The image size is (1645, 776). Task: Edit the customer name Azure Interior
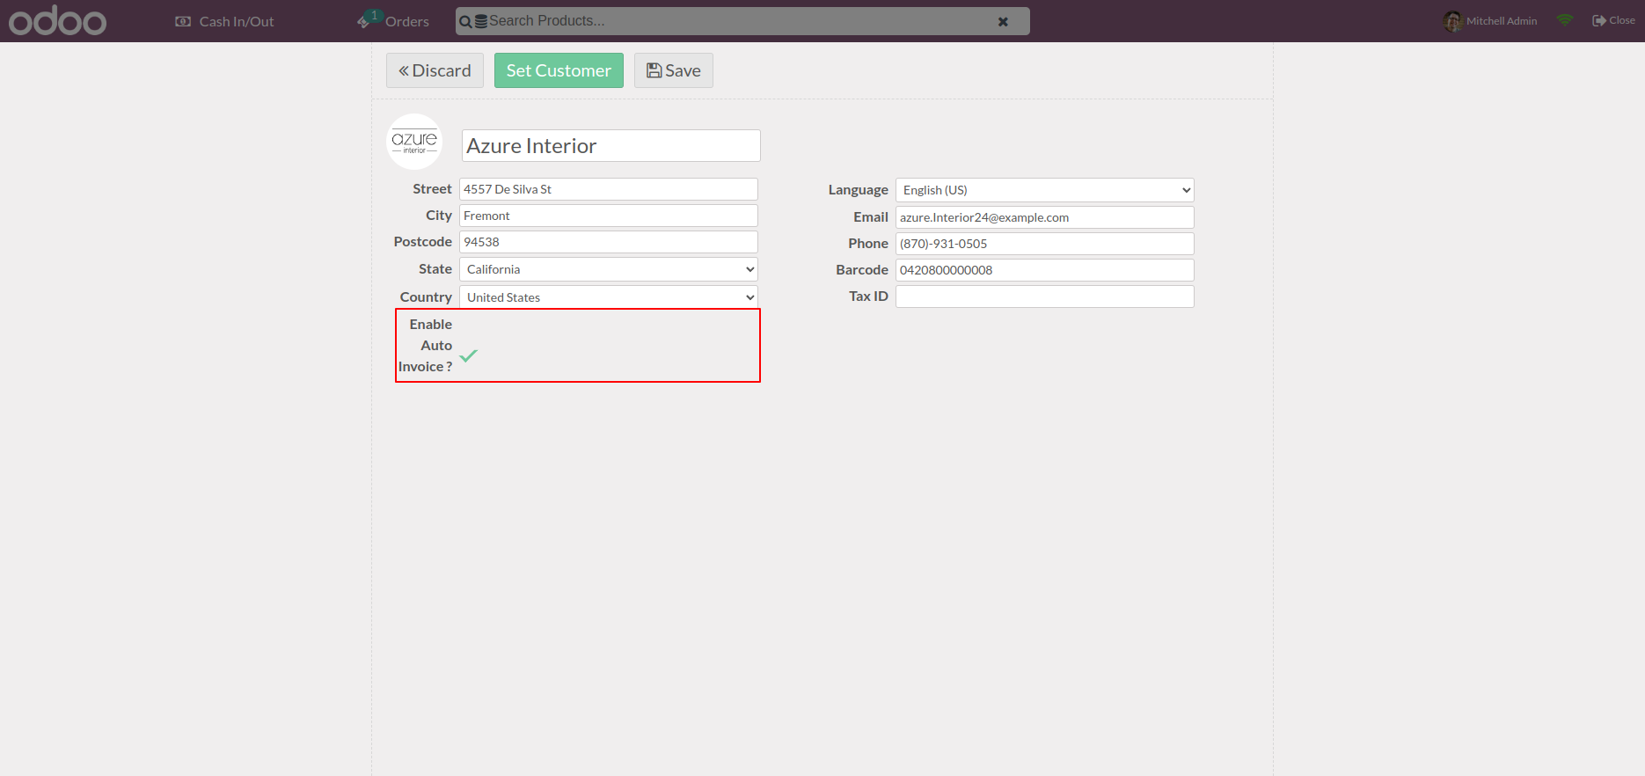[x=610, y=146]
